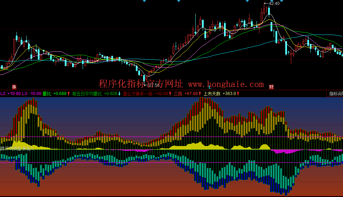Click the 42.40 high price label
Screen dimensions: 343x197
pyautogui.click(x=273, y=3)
